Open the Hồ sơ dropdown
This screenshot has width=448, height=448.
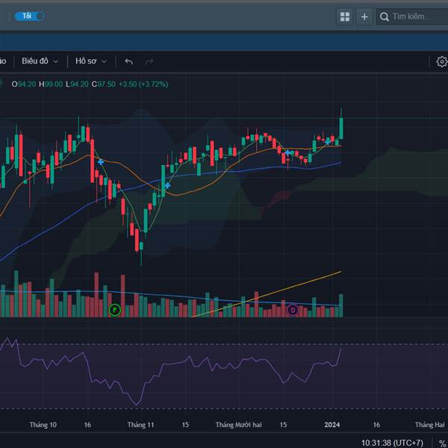pos(91,61)
